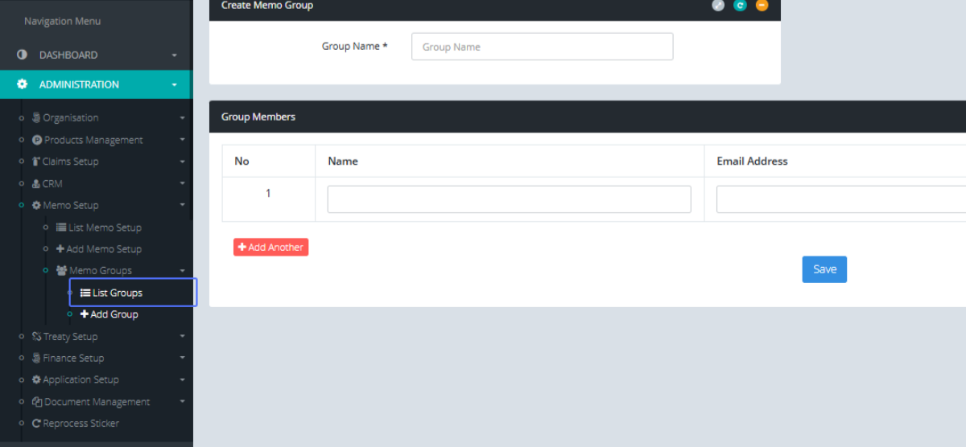966x447 pixels.
Task: Click the teal refresh icon in panel header
Action: point(740,6)
